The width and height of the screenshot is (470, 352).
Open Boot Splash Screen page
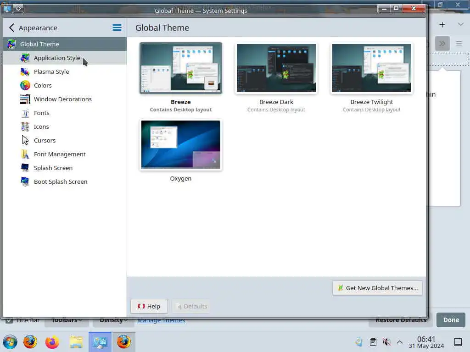tap(64, 181)
